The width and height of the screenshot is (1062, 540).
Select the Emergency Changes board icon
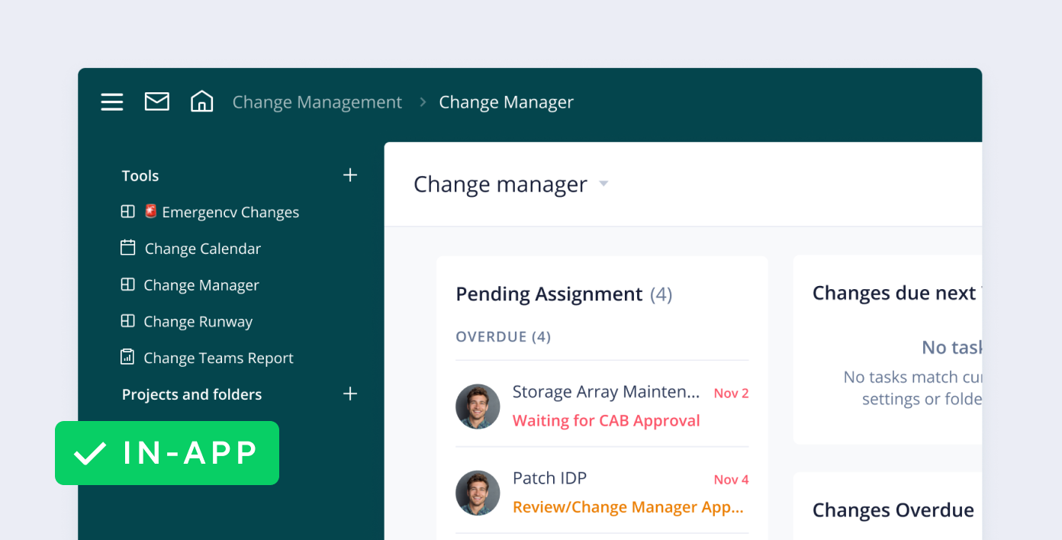pos(127,211)
